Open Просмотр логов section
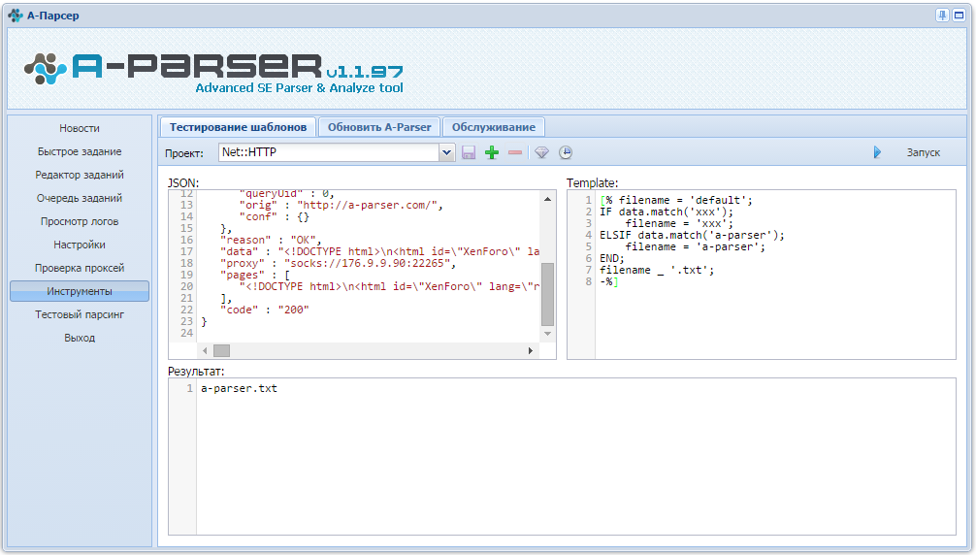The width and height of the screenshot is (976, 555). (79, 221)
